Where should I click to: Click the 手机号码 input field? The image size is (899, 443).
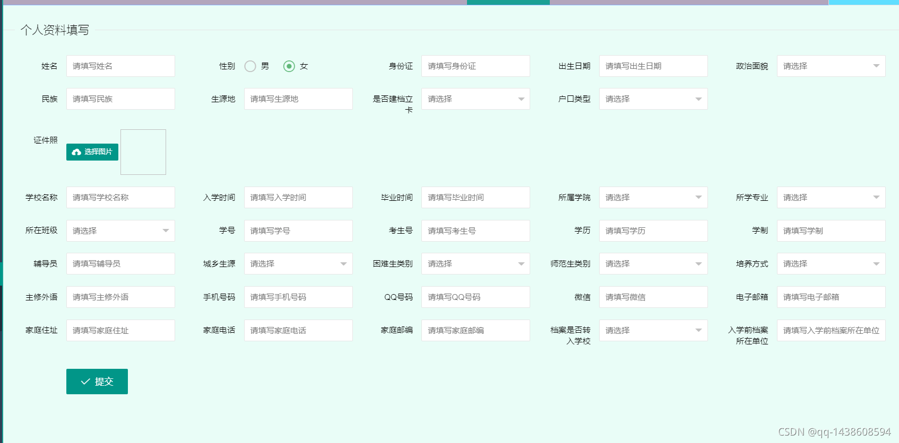(298, 297)
